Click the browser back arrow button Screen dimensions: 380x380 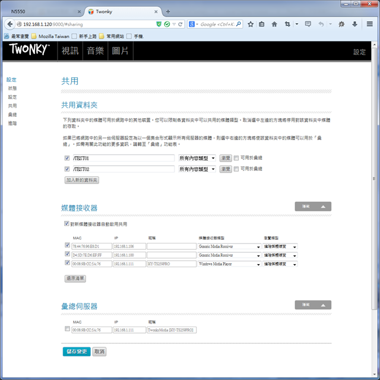point(9,24)
